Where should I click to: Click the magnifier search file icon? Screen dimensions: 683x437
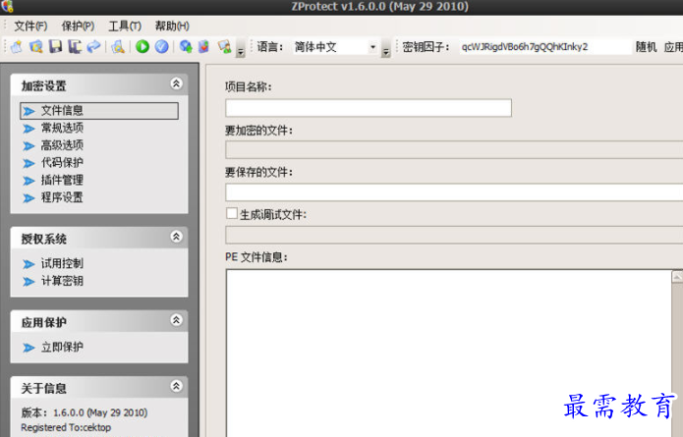(118, 46)
